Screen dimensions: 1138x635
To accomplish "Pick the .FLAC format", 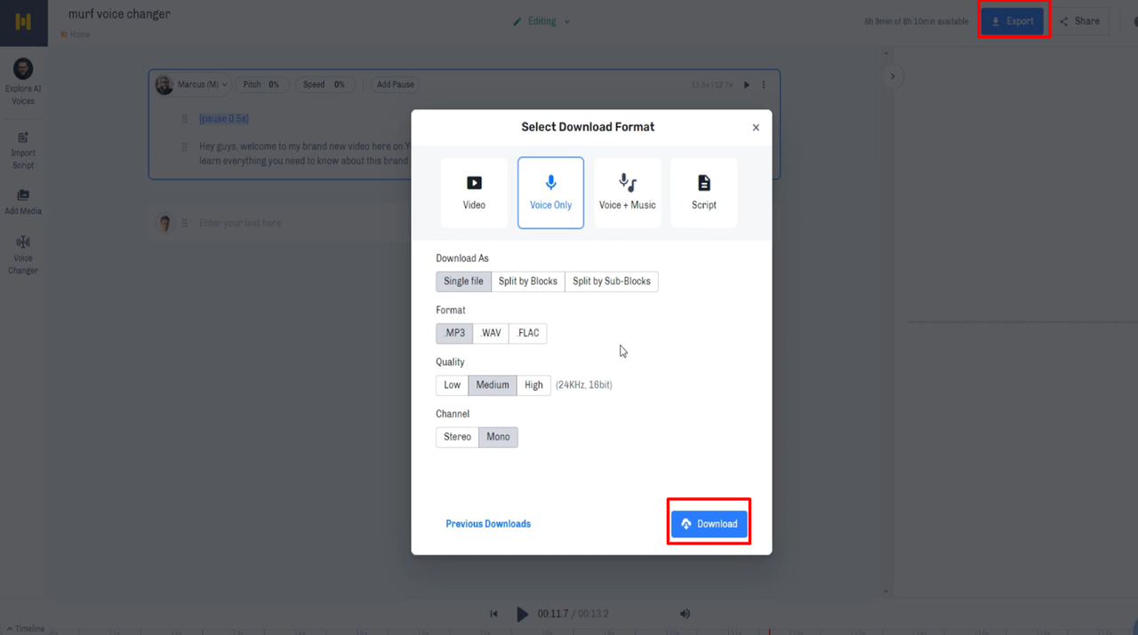I will pos(528,333).
